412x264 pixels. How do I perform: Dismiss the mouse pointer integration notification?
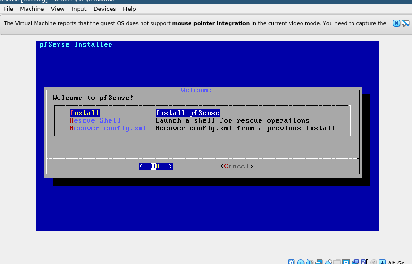(x=396, y=23)
